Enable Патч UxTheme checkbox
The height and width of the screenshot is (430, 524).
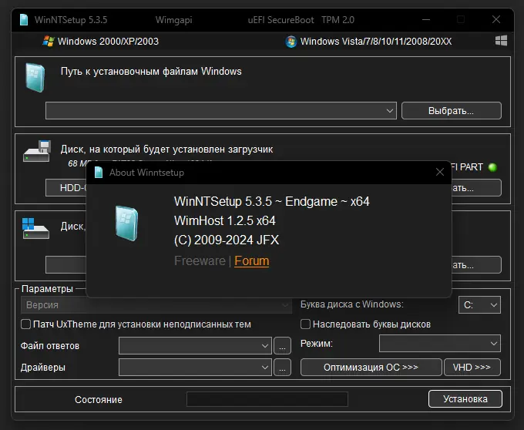25,324
